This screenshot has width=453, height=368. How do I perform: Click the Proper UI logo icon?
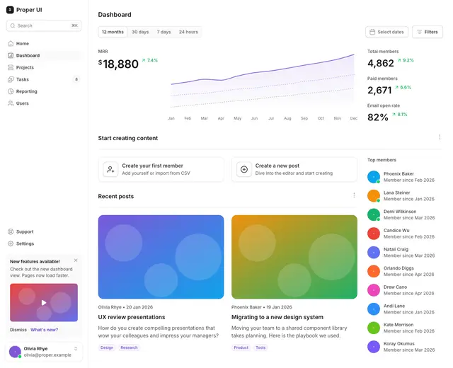10,10
